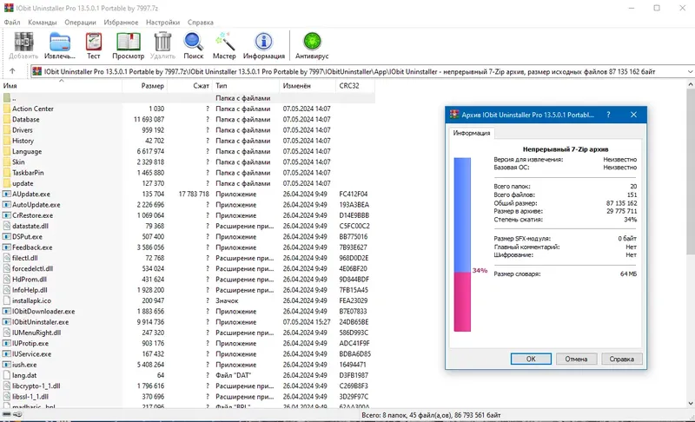This screenshot has width=695, height=422.
Task: Click the lang.dat file icon
Action: 7,375
